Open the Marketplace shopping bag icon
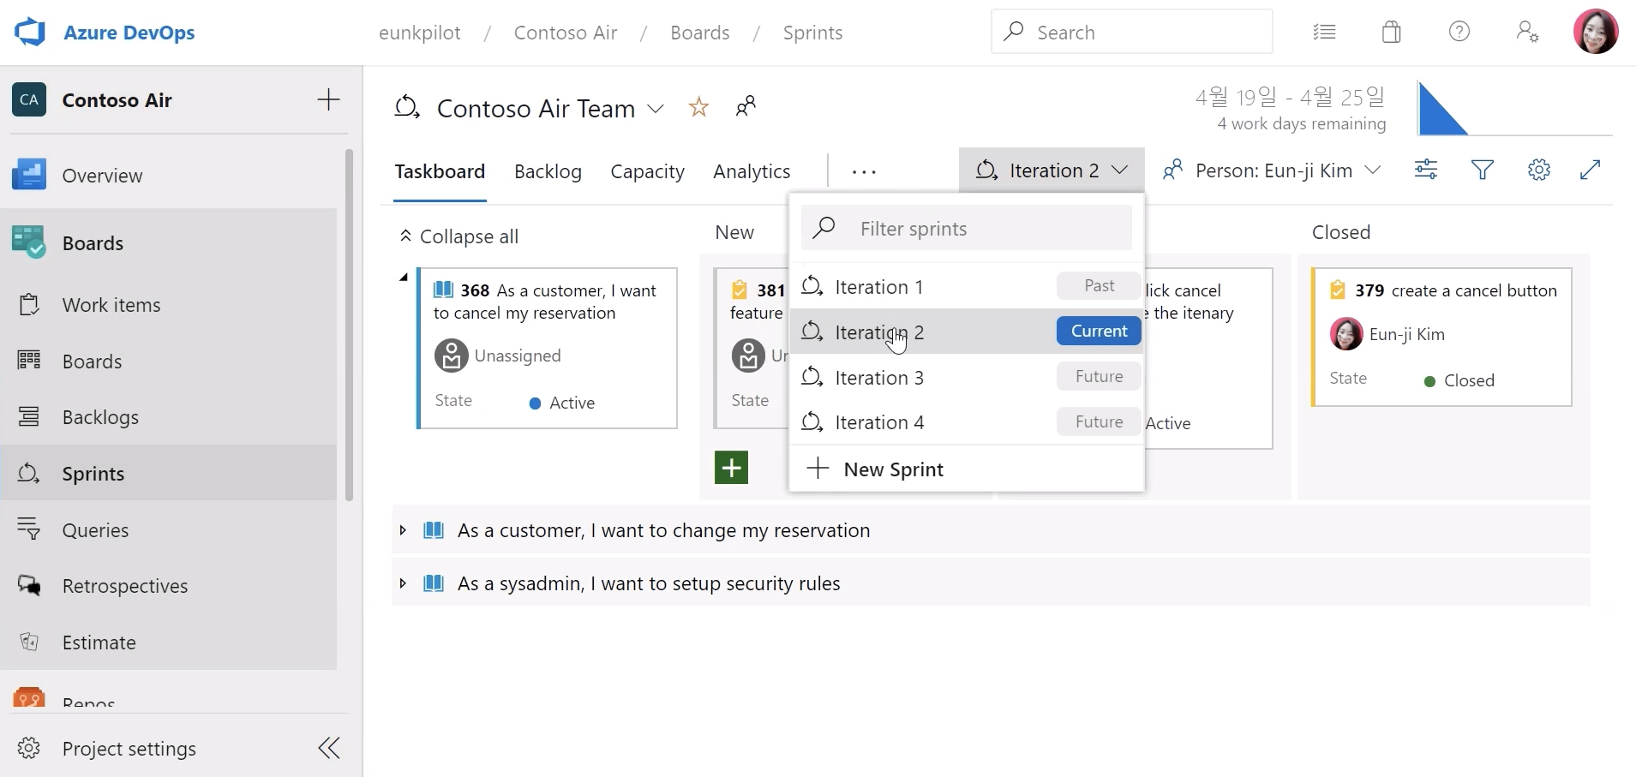This screenshot has width=1636, height=777. click(x=1392, y=33)
